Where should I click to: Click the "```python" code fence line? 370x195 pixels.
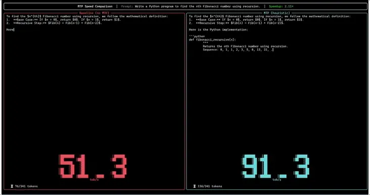(197, 36)
